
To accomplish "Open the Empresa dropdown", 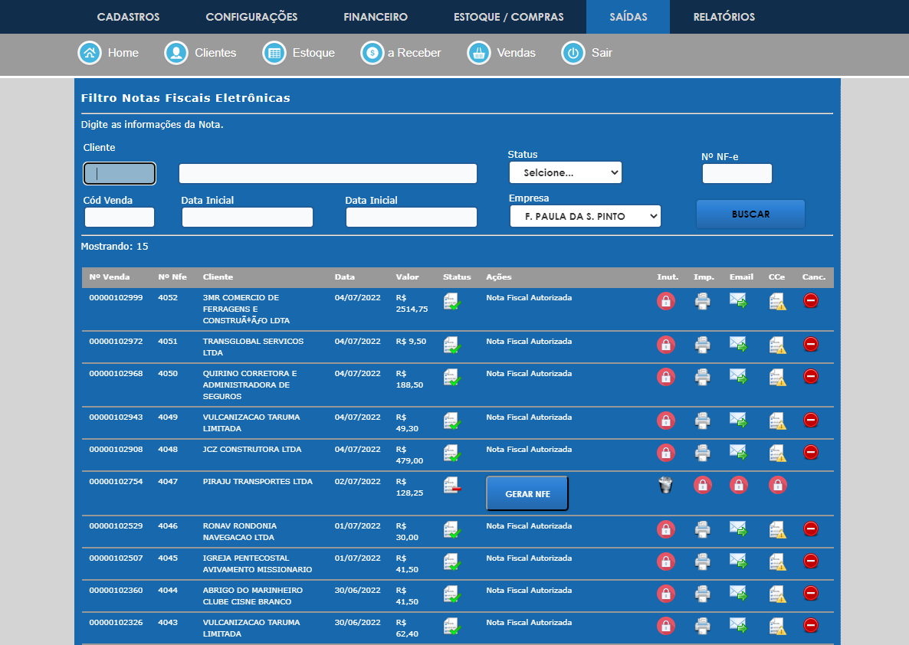I will tap(585, 217).
